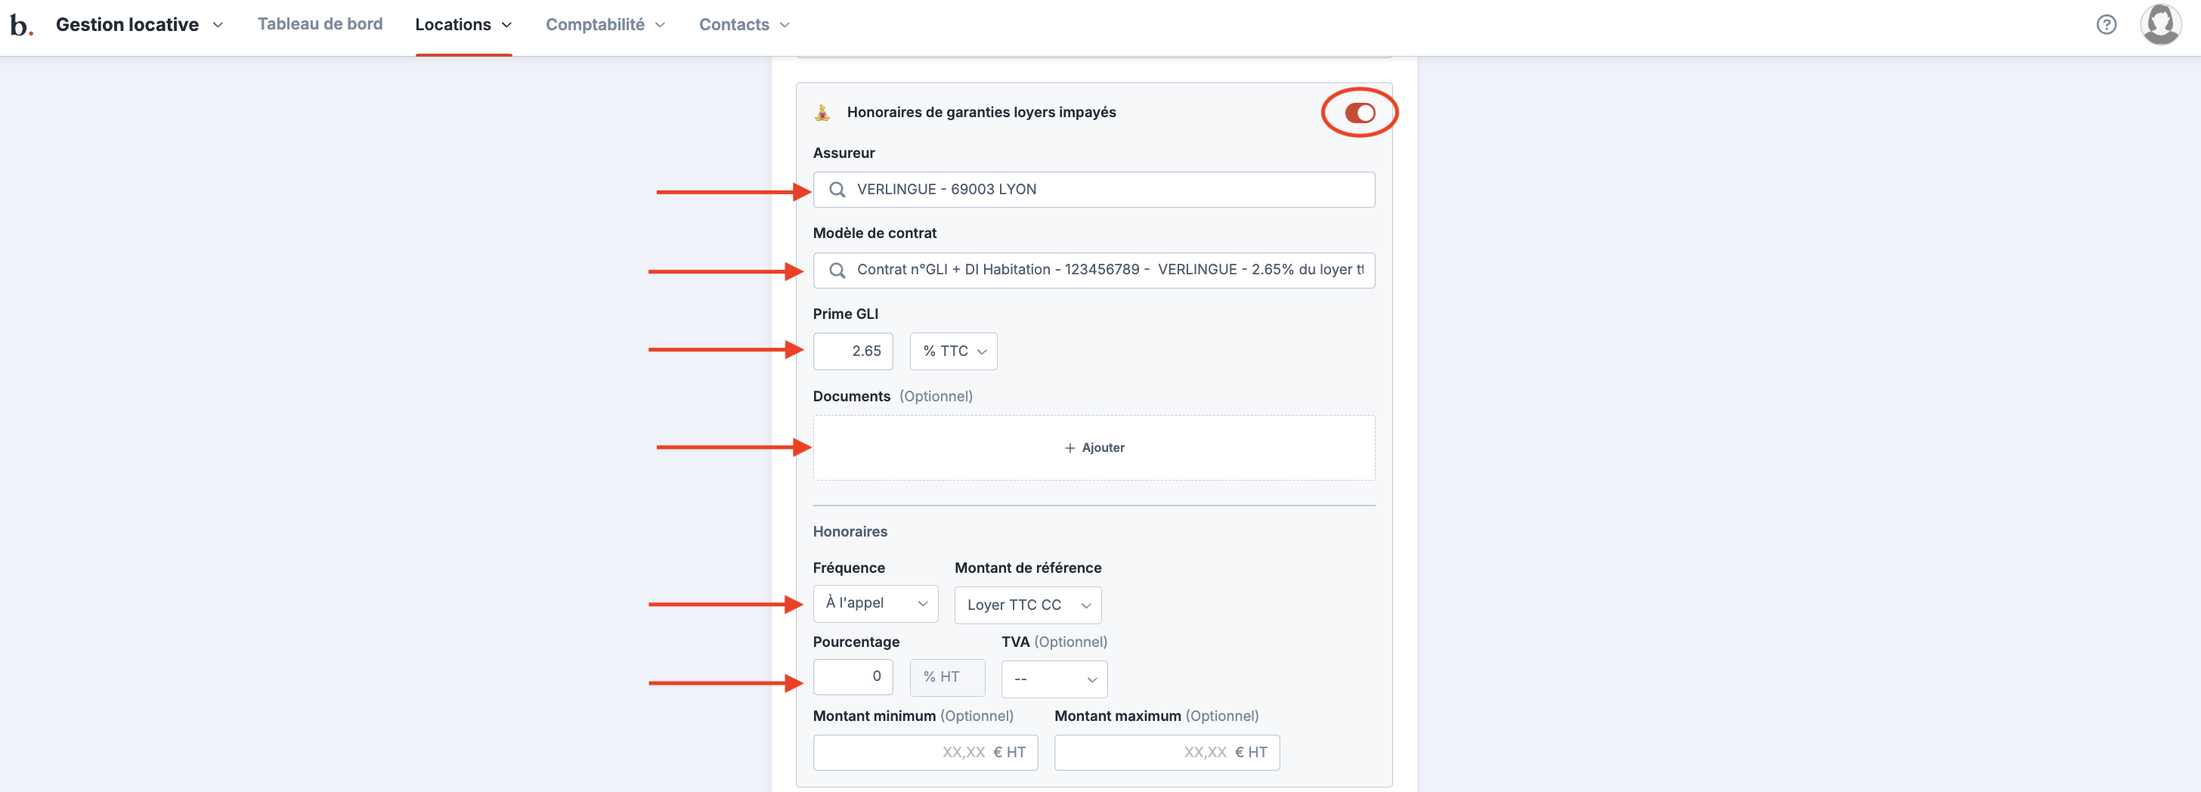Click the search icon in Modèle de contrat
The height and width of the screenshot is (792, 2201).
[x=837, y=270]
